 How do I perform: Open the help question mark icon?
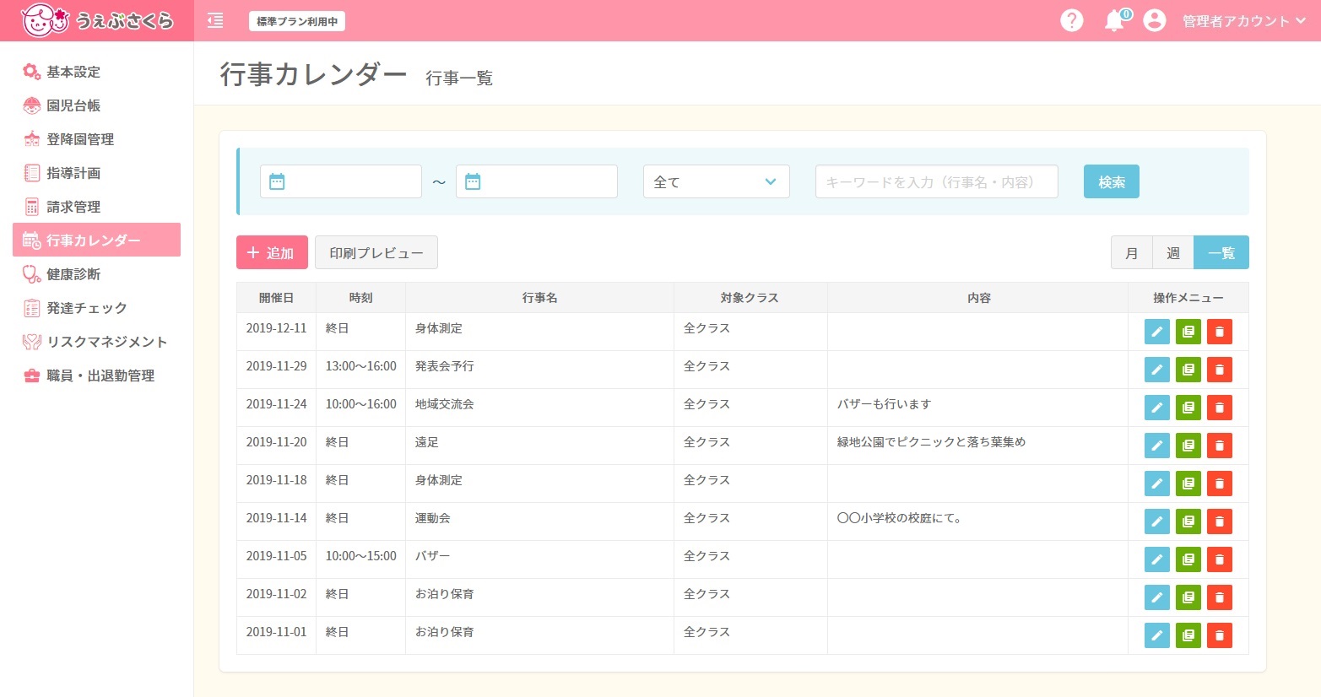(x=1071, y=20)
